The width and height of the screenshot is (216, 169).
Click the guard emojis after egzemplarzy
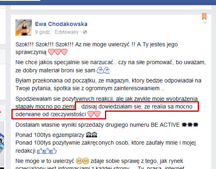point(92,135)
